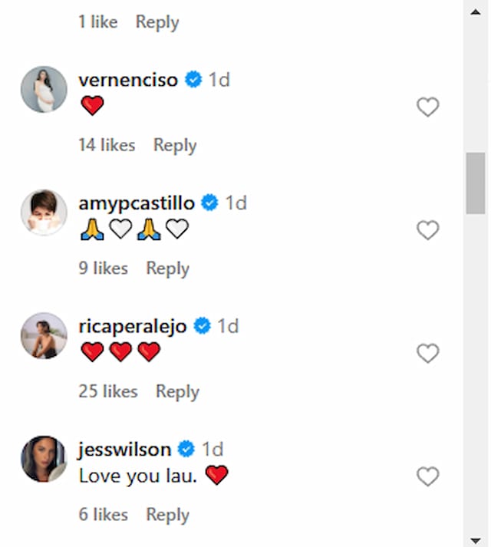Screen dimensions: 491x547
Task: Open the vernenciso username link
Action: point(128,80)
